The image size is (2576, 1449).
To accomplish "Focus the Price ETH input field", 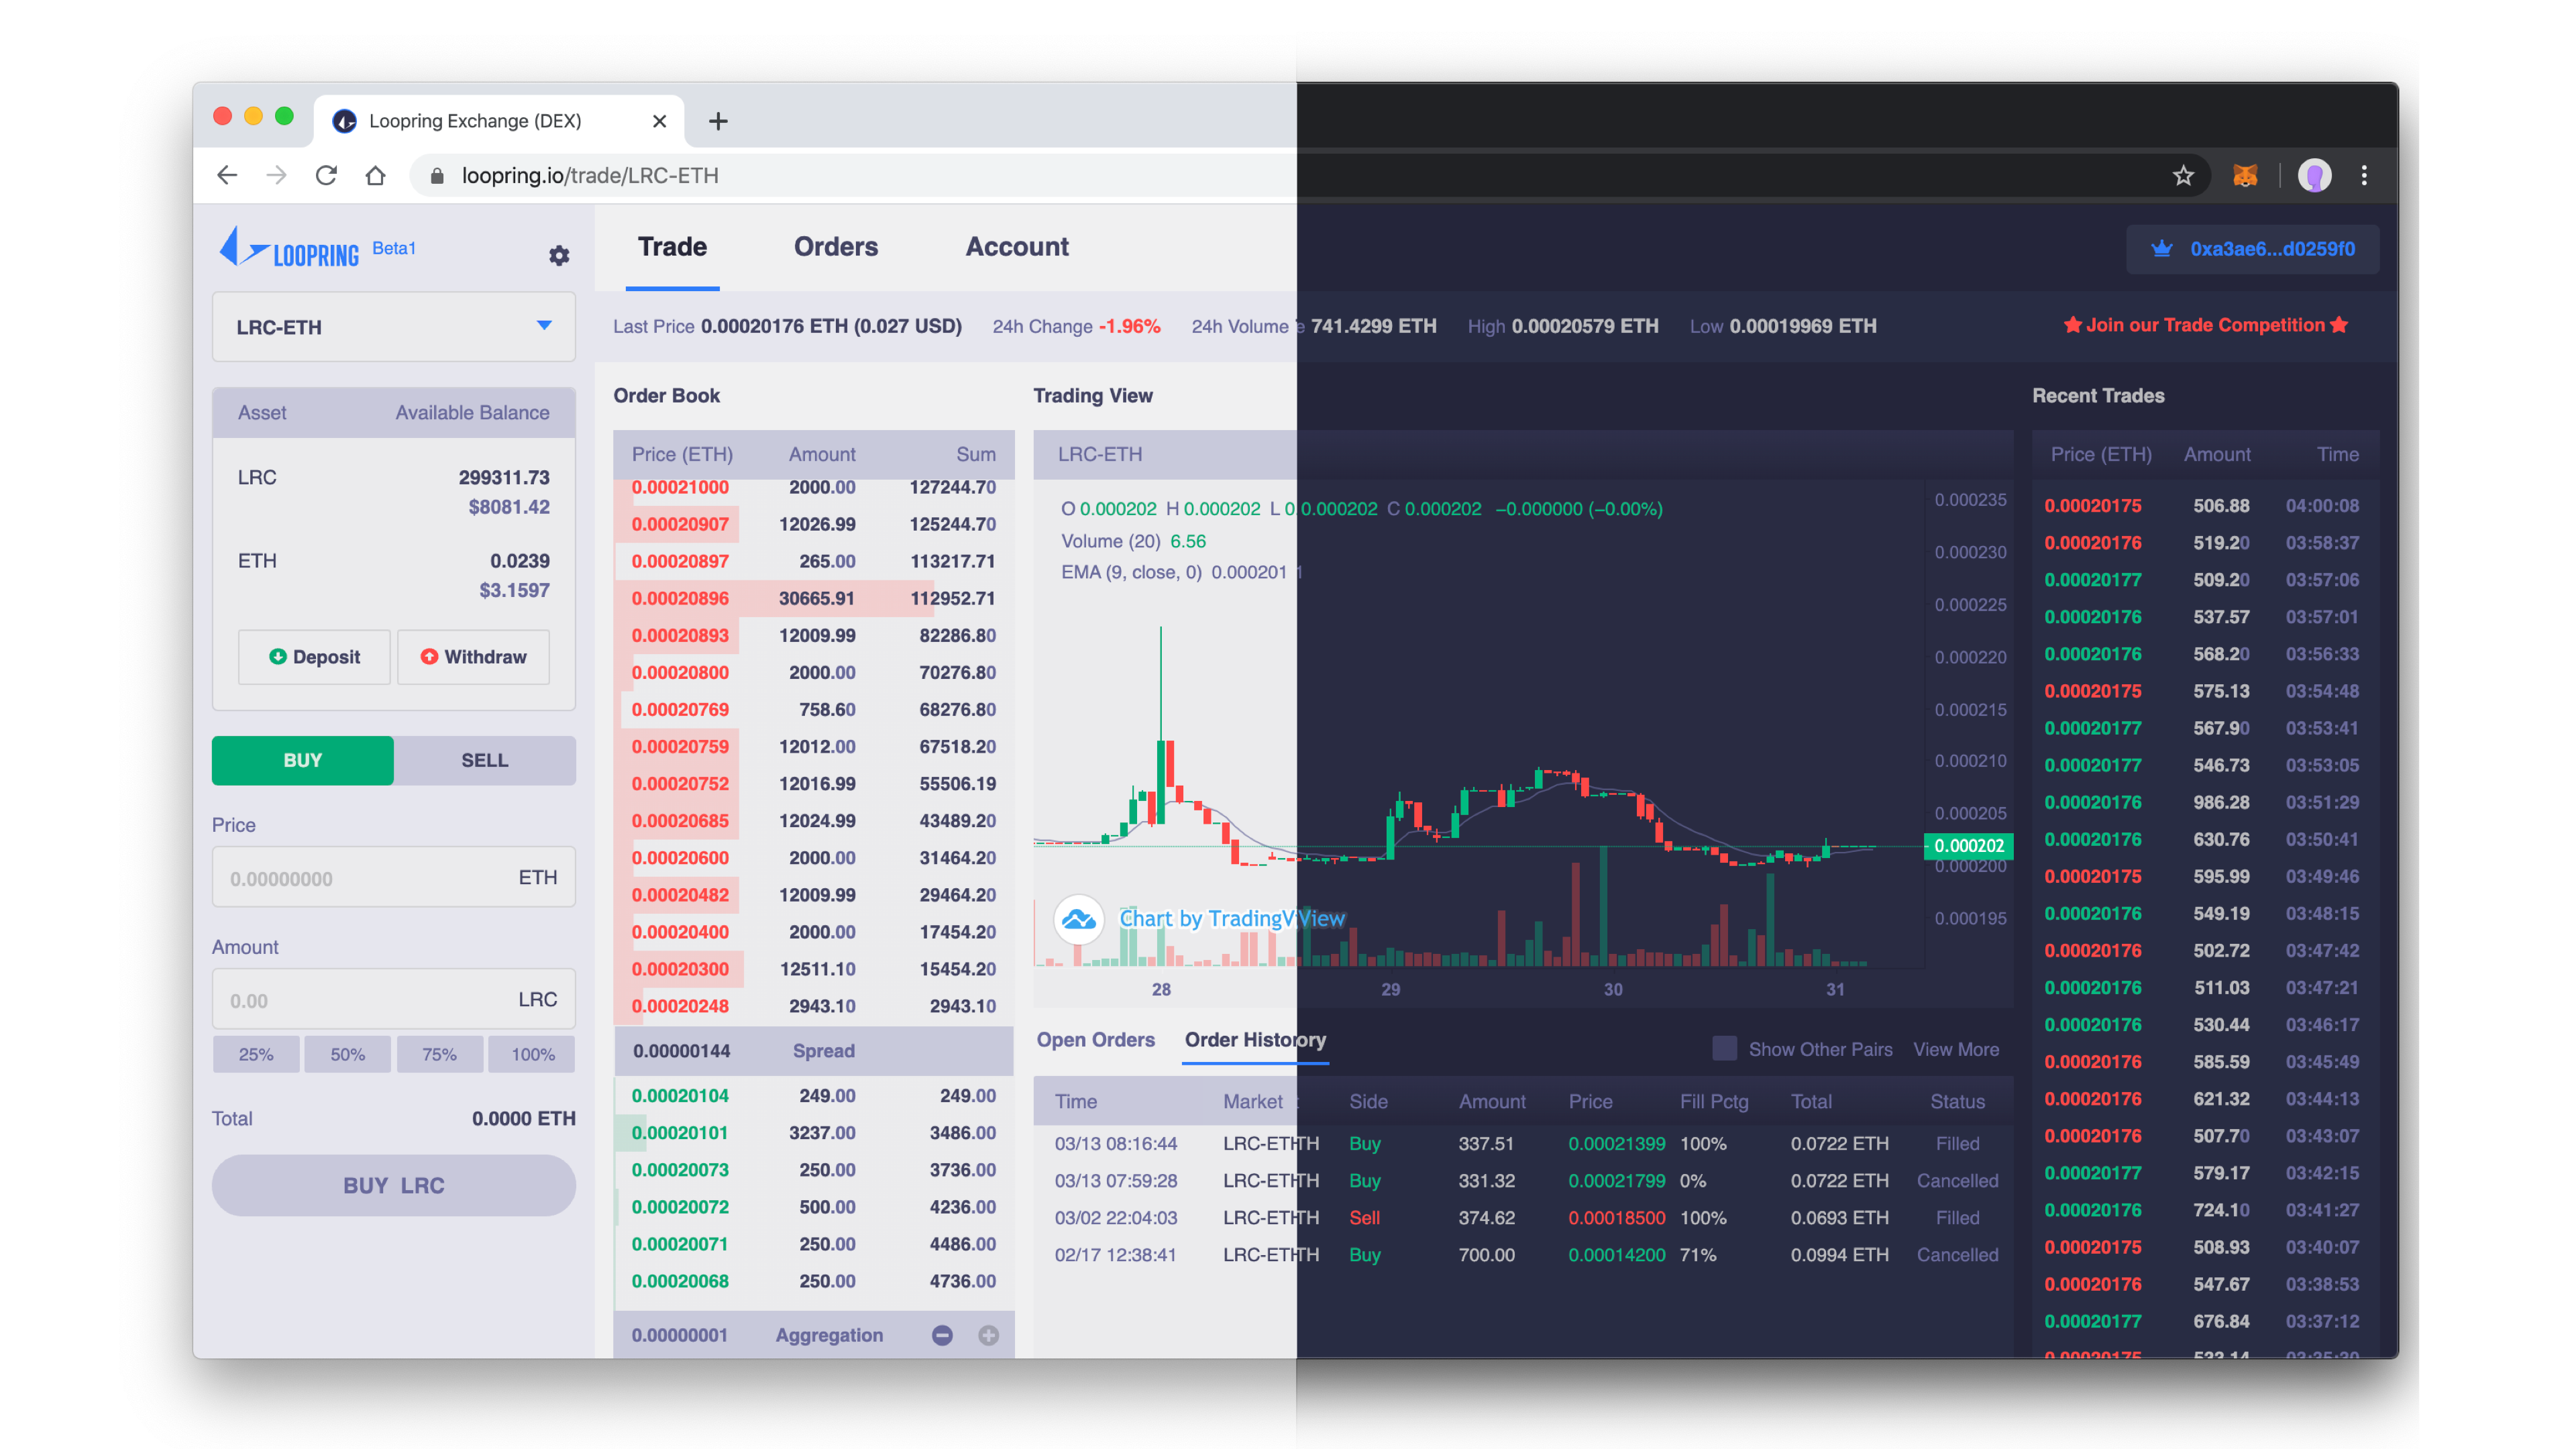I will tap(393, 877).
